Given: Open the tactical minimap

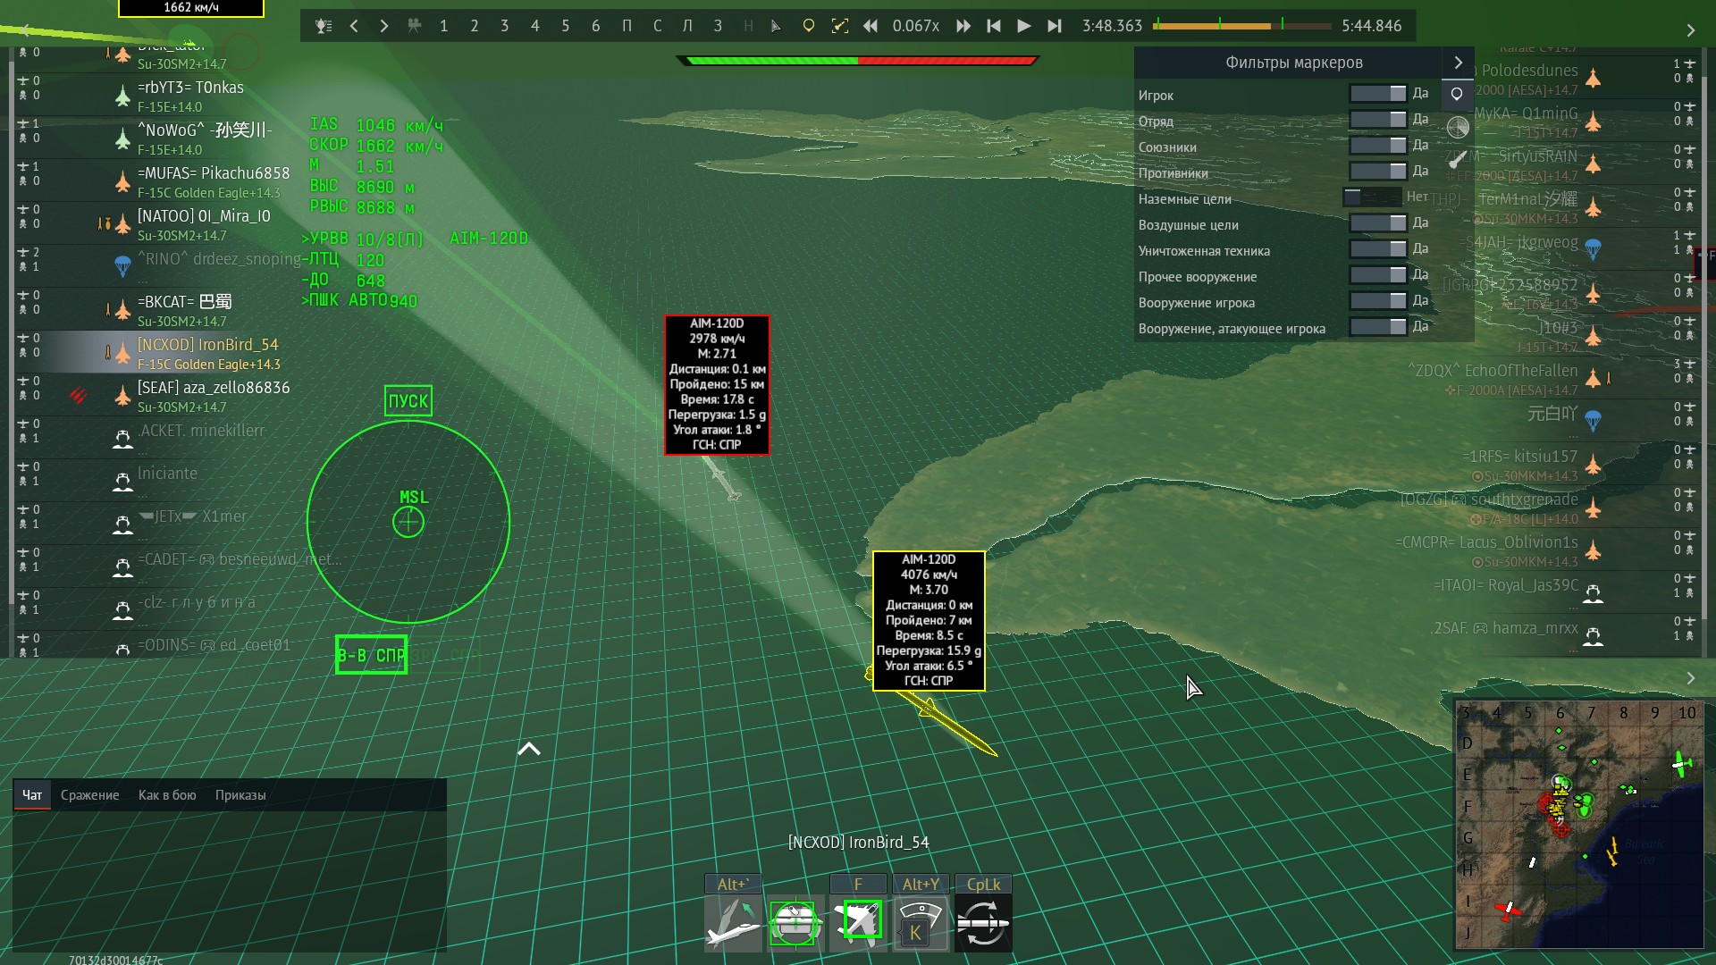Looking at the screenshot, I should (1579, 824).
